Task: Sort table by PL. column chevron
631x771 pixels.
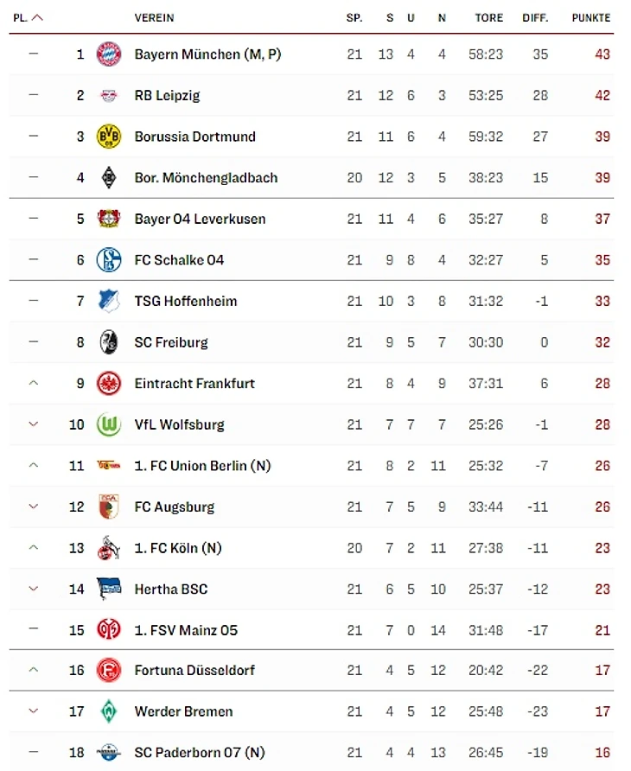Action: click(x=37, y=17)
